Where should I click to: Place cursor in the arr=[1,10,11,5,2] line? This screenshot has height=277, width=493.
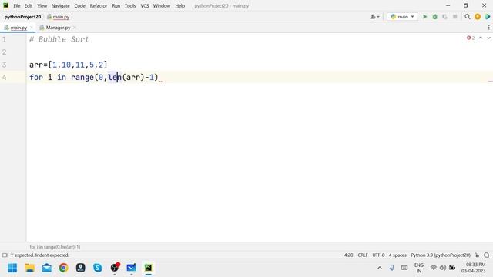pyautogui.click(x=69, y=65)
